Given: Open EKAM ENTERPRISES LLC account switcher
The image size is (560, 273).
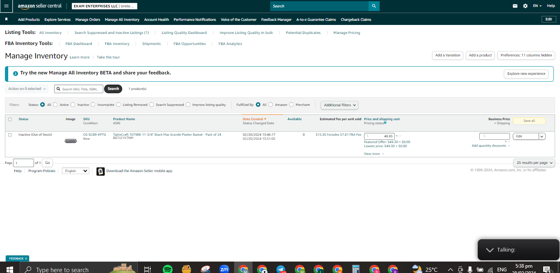Looking at the screenshot, I should 105,6.
